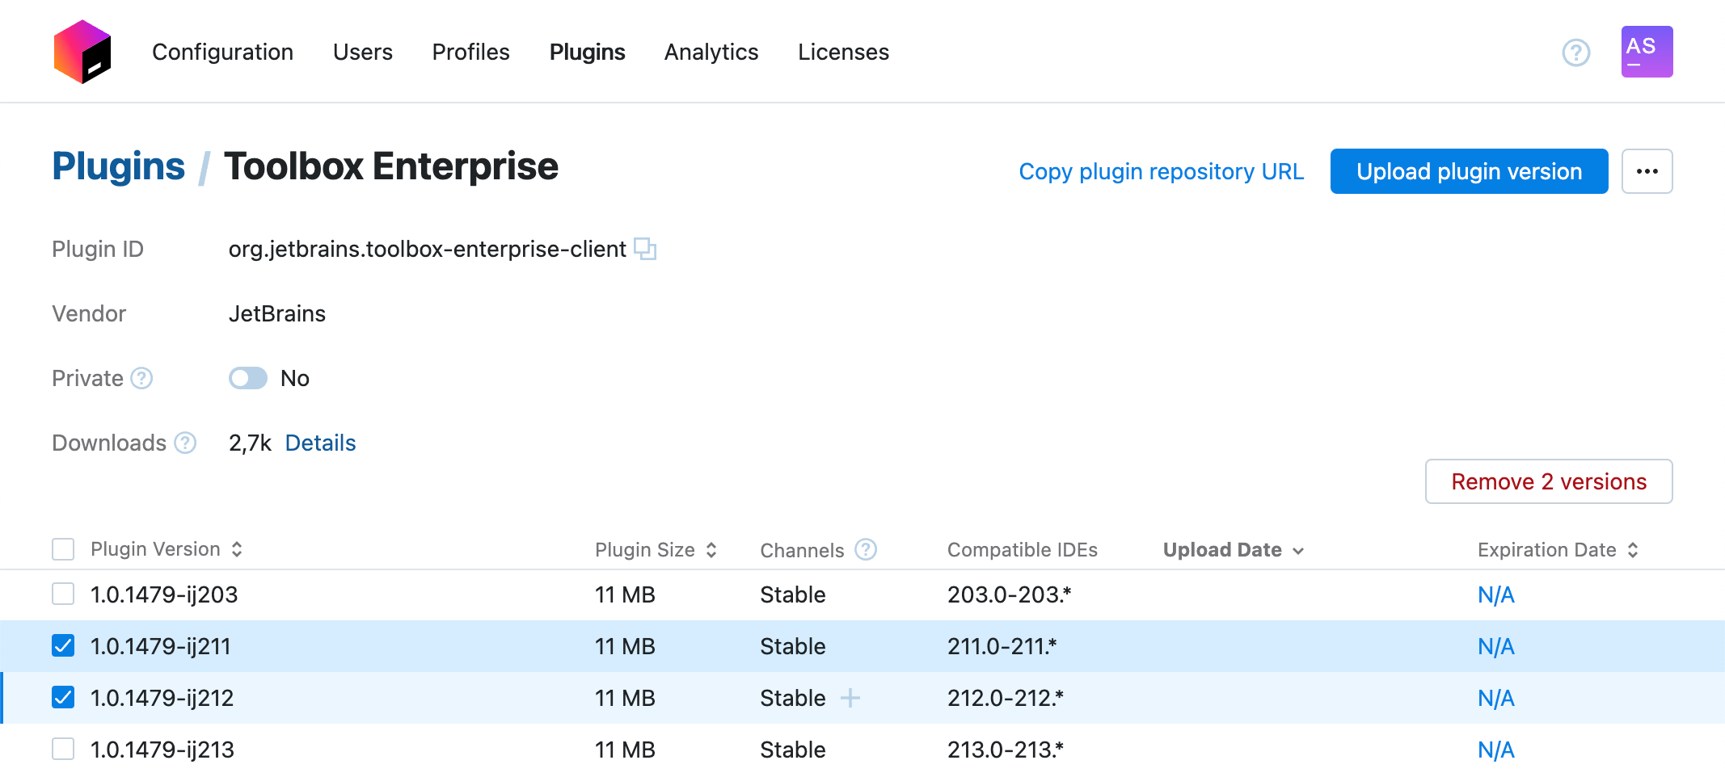The width and height of the screenshot is (1725, 777).
Task: Select version 1.0.1479-ij213 checkbox
Action: [x=63, y=750]
